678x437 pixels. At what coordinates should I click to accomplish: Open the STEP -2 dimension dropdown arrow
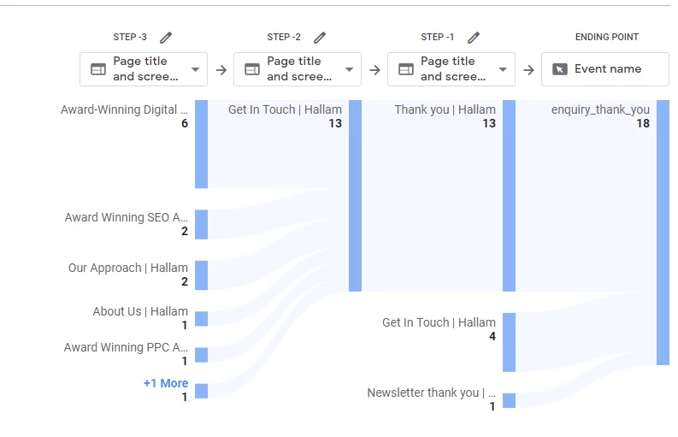(350, 69)
